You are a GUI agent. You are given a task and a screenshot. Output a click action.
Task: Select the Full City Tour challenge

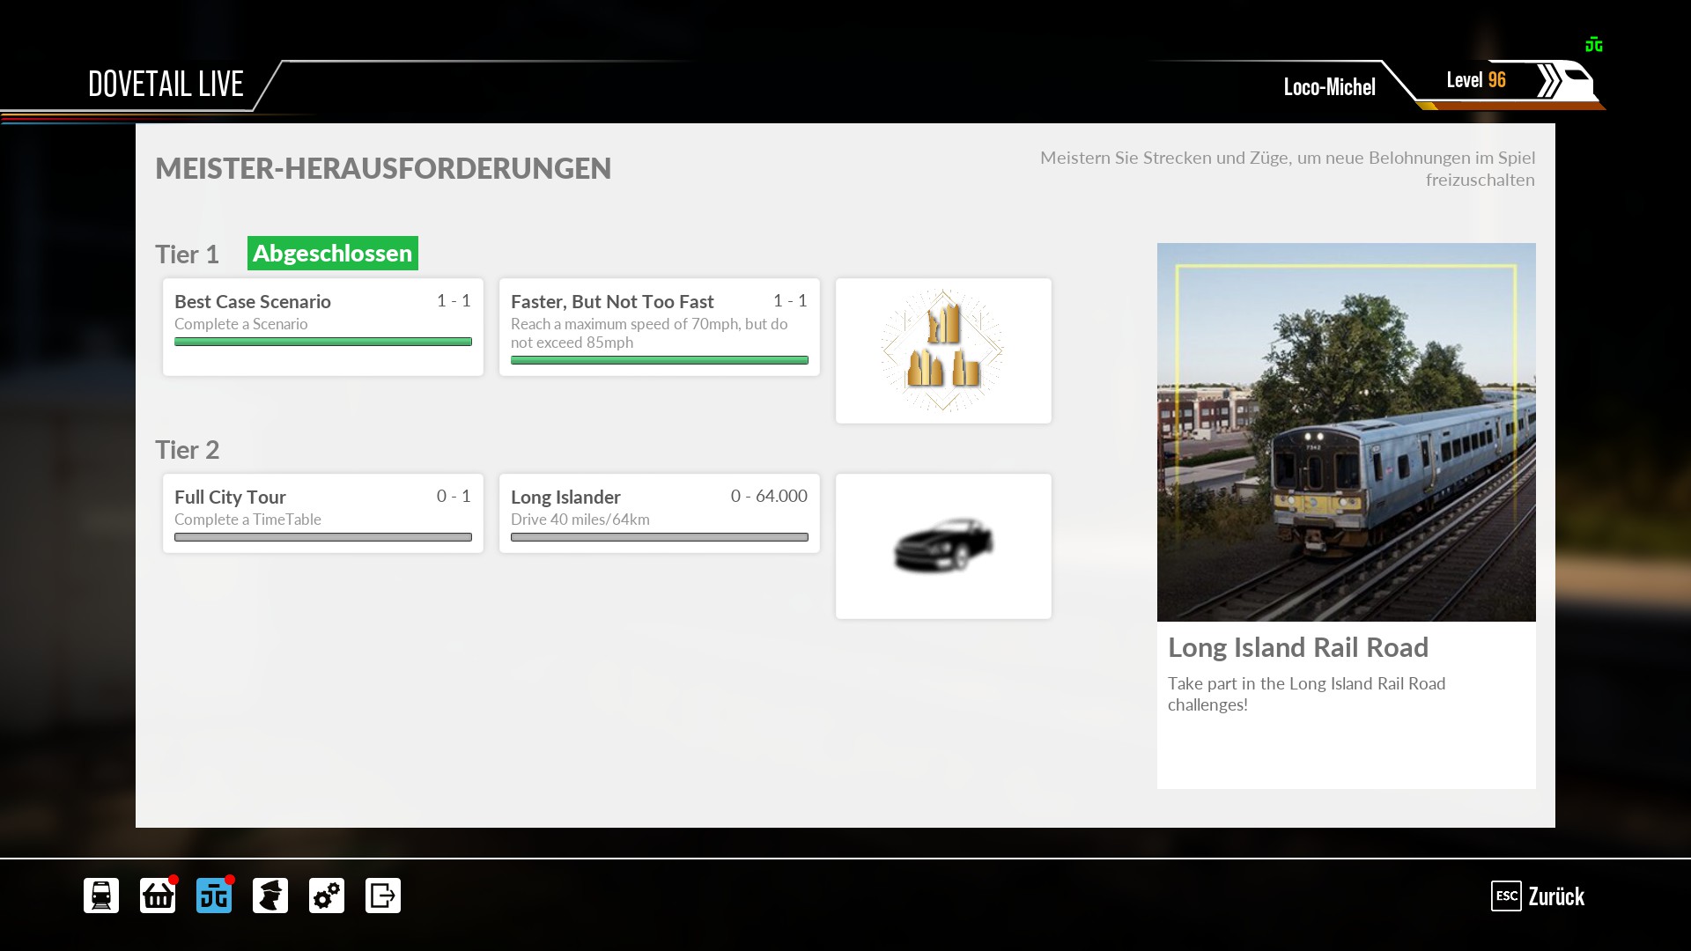point(322,513)
